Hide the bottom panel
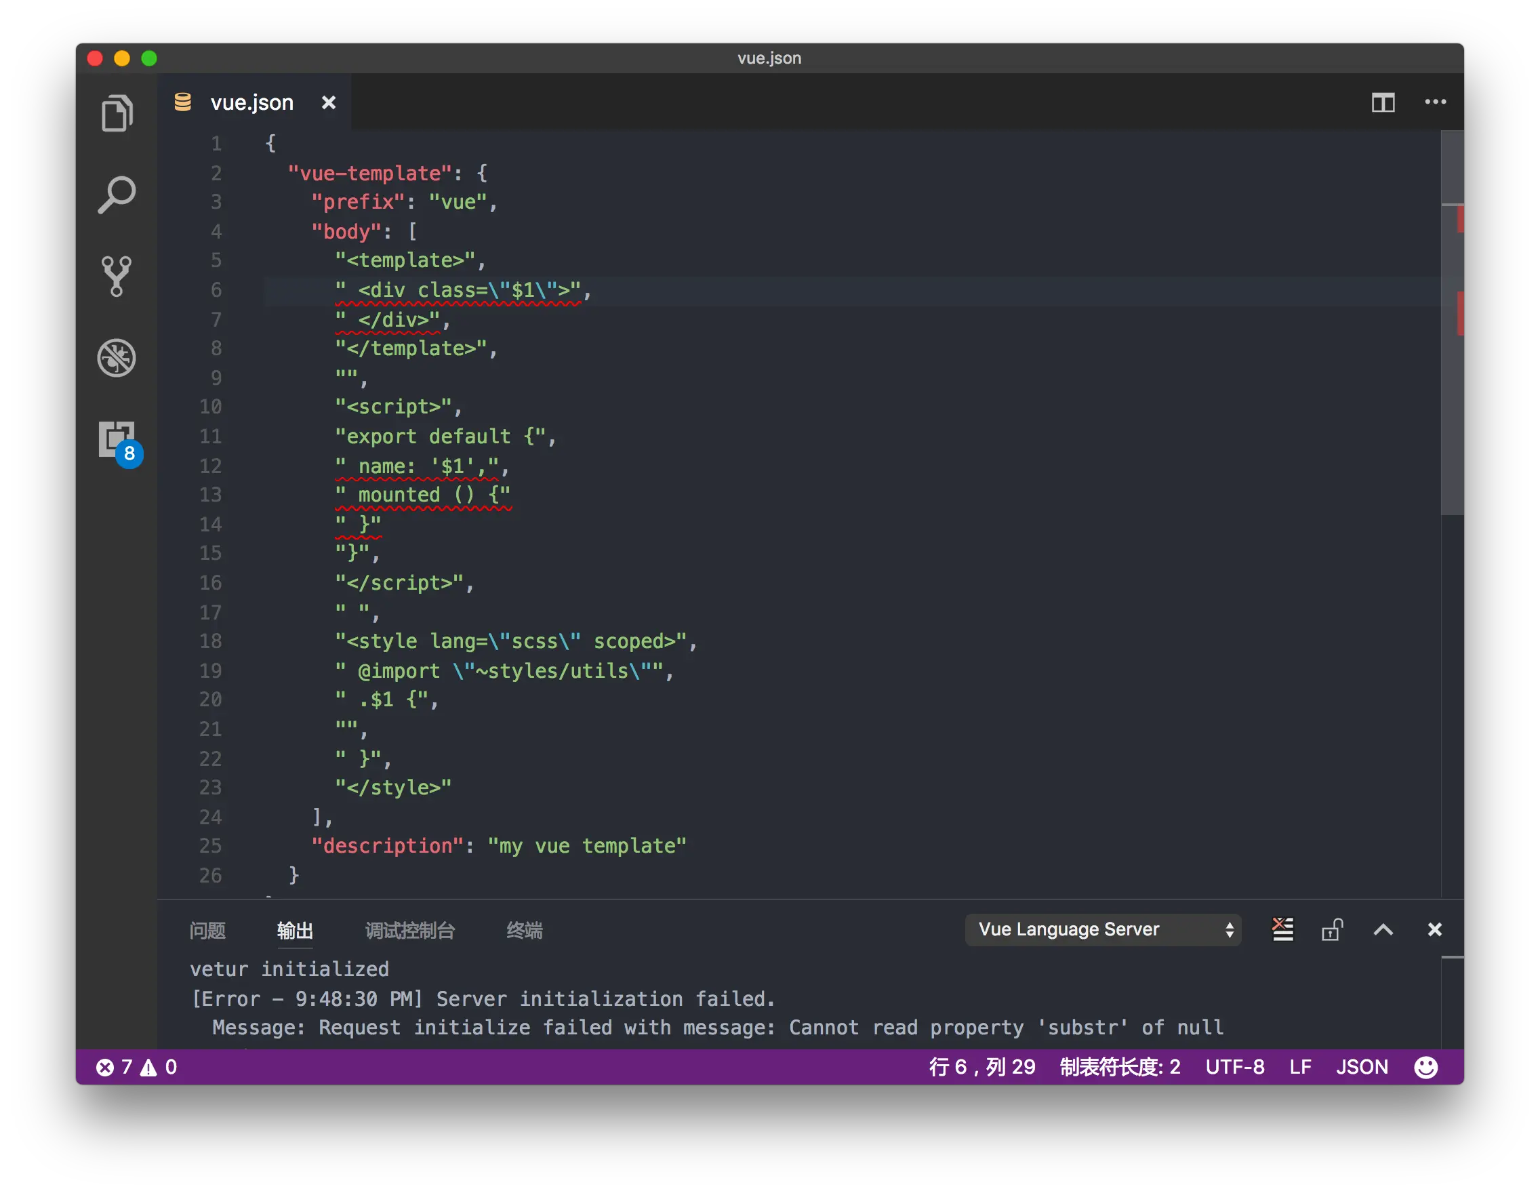This screenshot has width=1540, height=1193. (1434, 929)
